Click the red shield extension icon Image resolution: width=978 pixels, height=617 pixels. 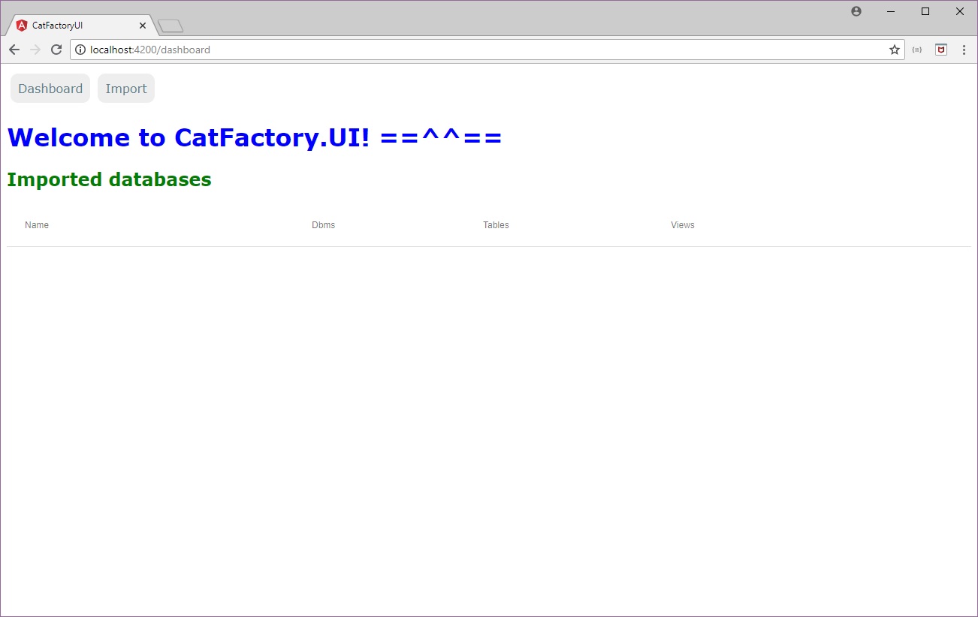point(941,50)
